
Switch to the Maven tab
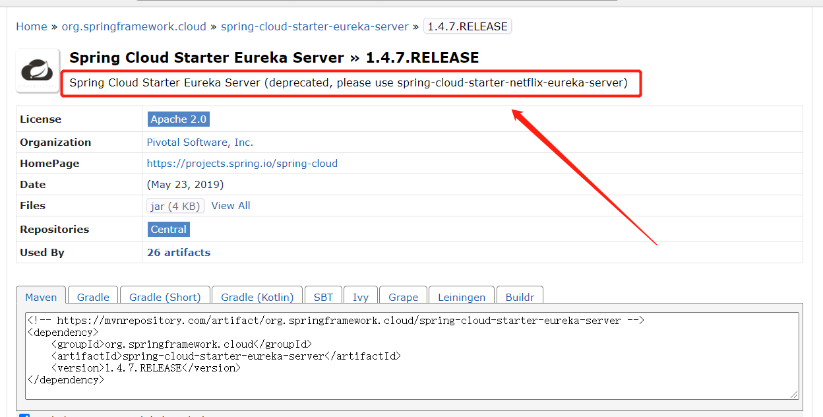click(x=40, y=297)
